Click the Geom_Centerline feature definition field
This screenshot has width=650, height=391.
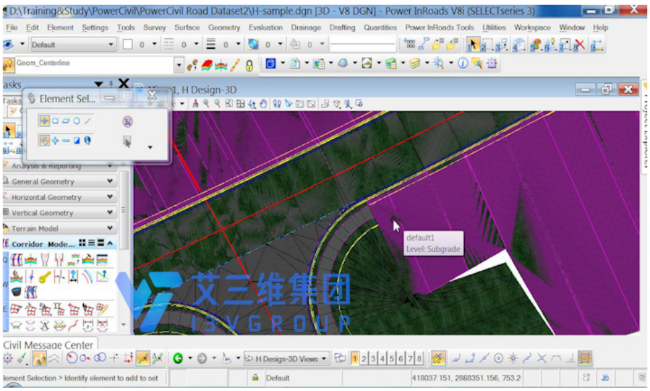95,65
